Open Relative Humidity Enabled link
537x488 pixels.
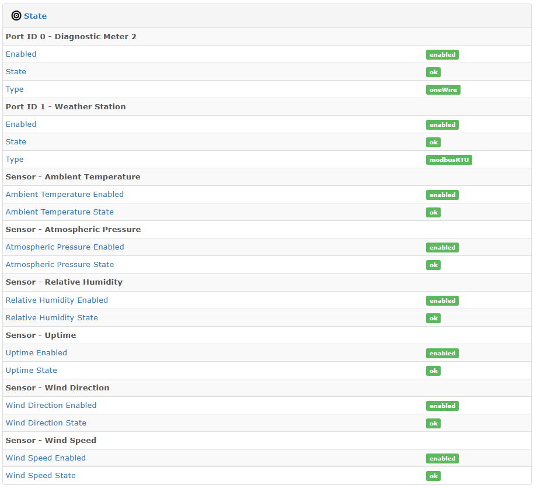[x=57, y=300]
